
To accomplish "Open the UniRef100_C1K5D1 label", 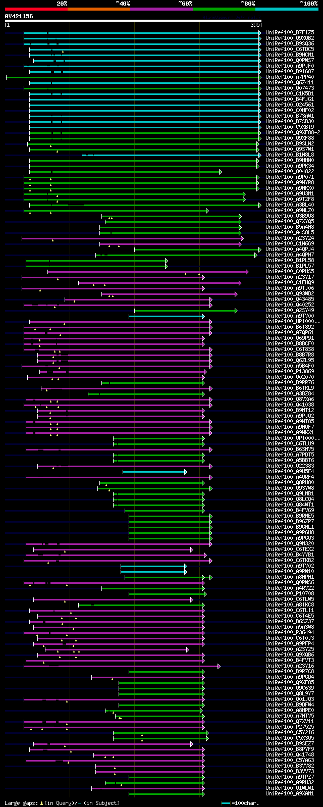I will pos(290,93).
